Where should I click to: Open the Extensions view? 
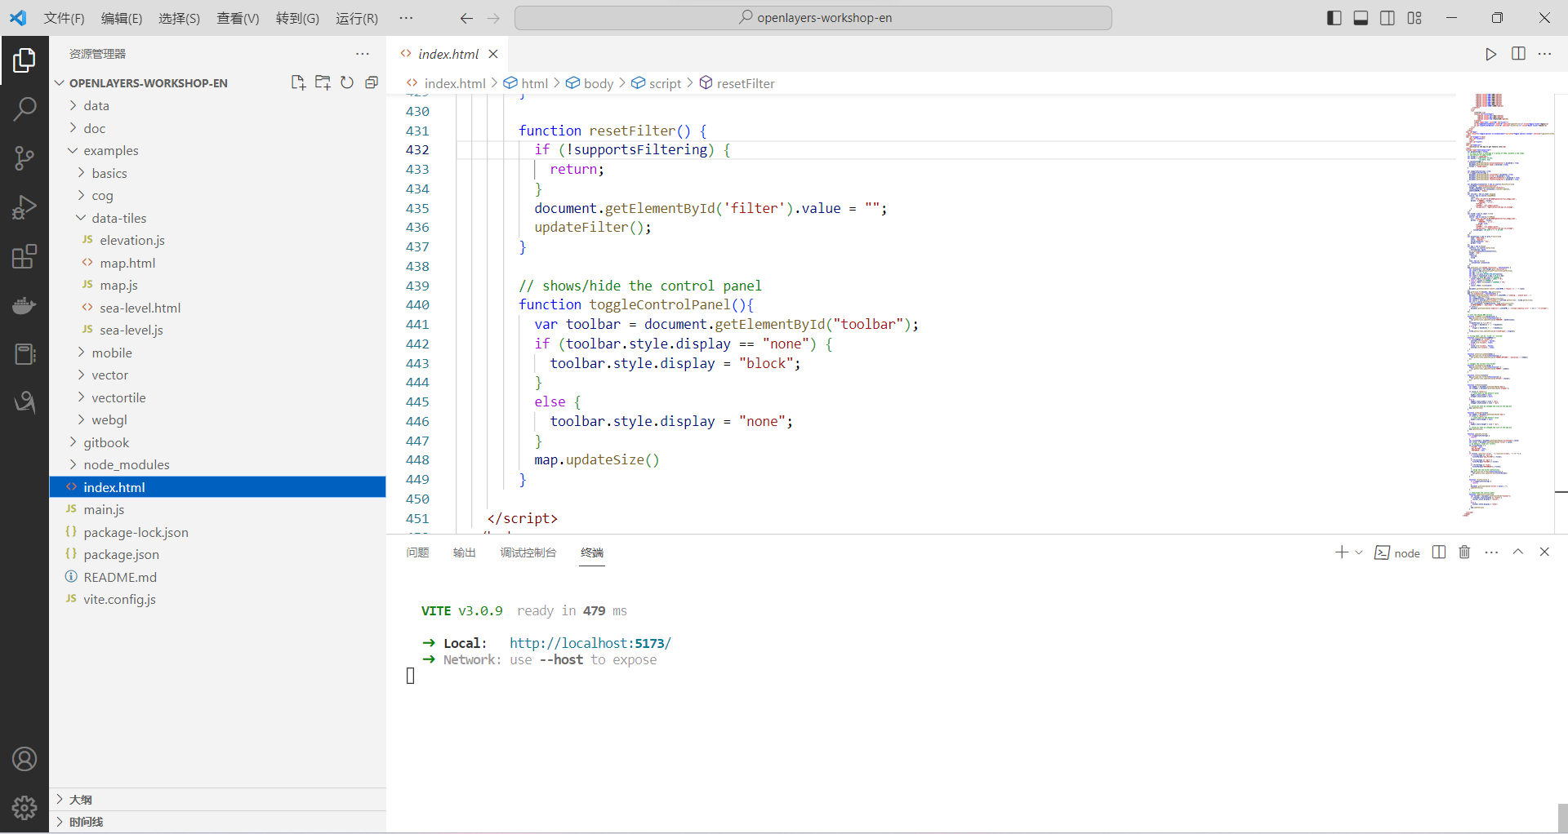coord(24,256)
